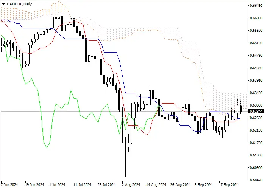
Task: Select the 5 Sep 2024 date label
Action: (x=204, y=185)
